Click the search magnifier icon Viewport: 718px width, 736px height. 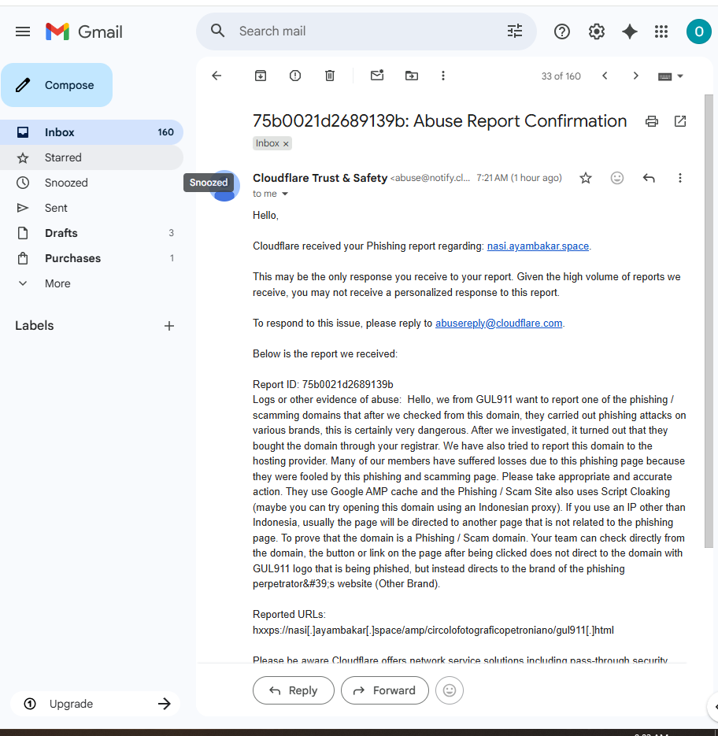[217, 31]
